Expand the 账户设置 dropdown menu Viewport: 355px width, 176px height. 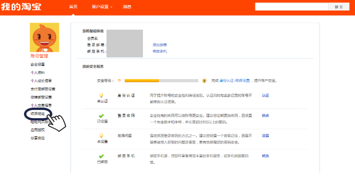coord(102,7)
